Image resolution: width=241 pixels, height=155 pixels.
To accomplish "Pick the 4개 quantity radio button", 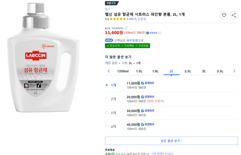I will [107, 126].
